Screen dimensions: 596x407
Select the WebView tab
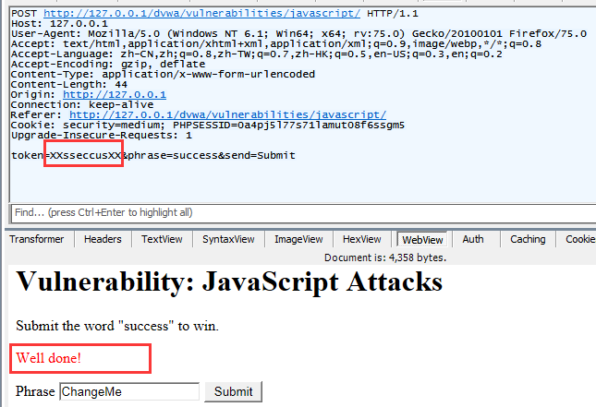click(422, 240)
